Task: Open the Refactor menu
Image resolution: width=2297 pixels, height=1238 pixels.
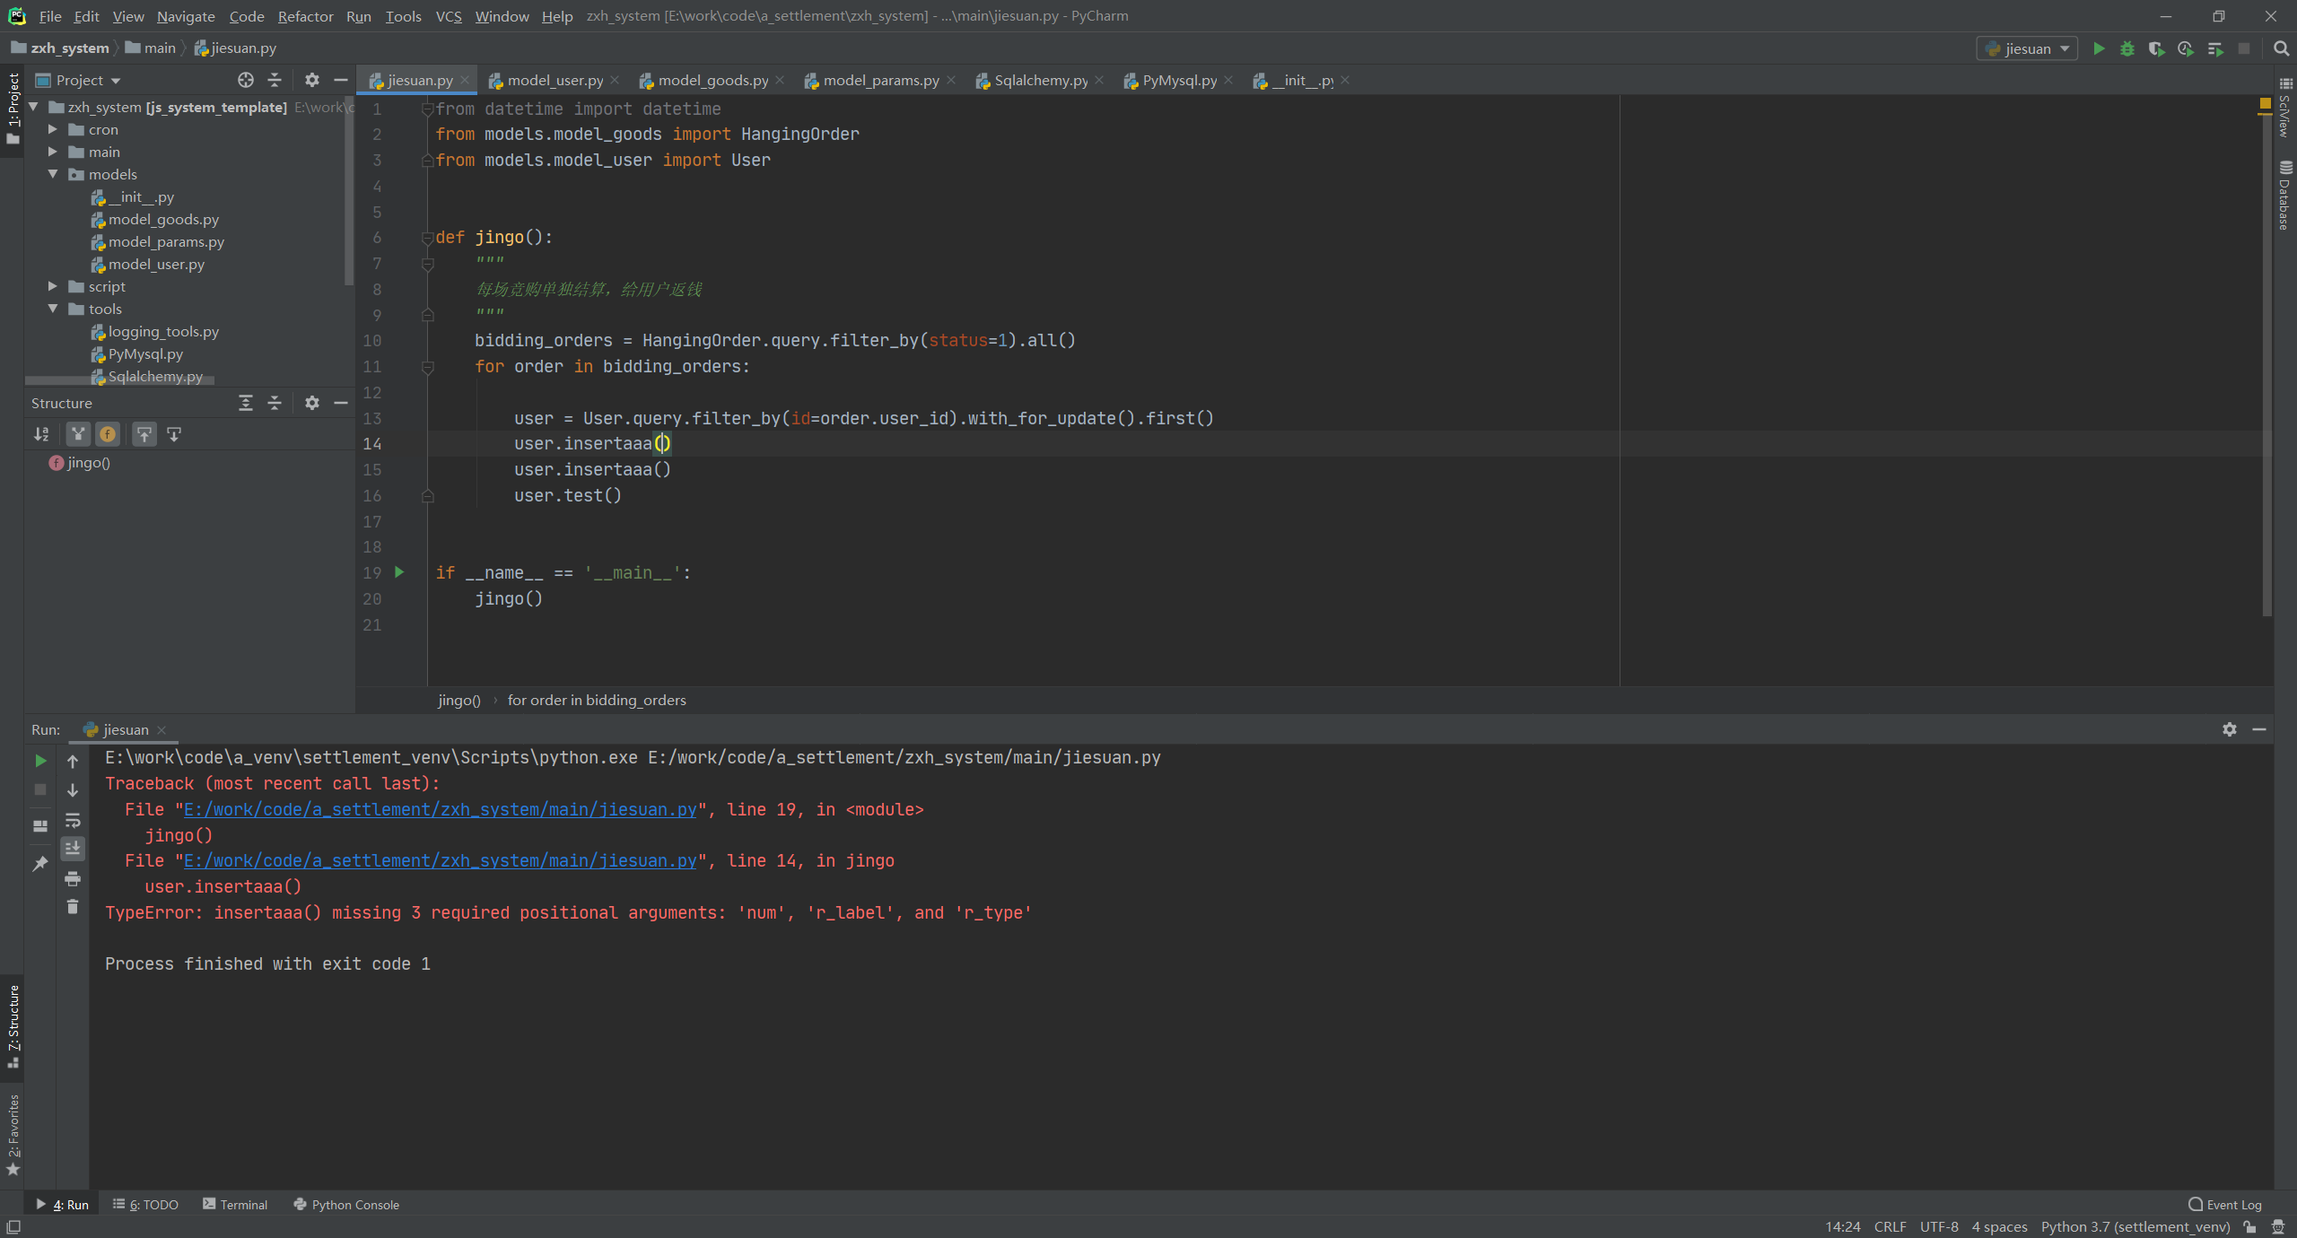Action: (305, 16)
